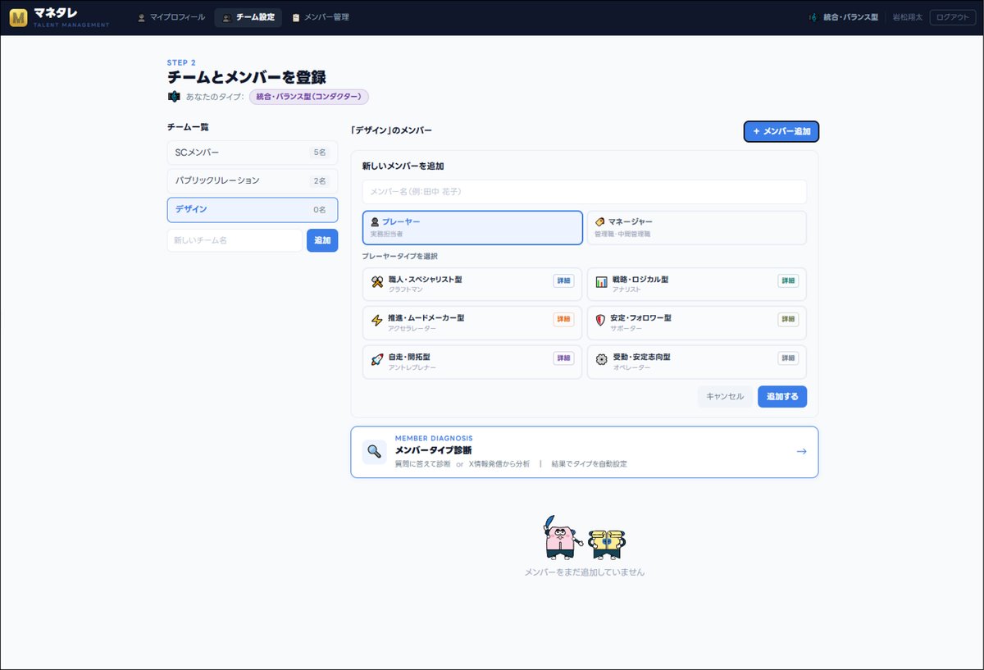The height and width of the screenshot is (670, 984).
Task: View 詳細 for 受動・安定志向型
Action: [788, 358]
